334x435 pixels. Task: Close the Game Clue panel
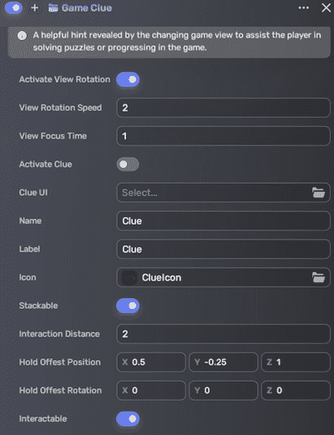[326, 8]
